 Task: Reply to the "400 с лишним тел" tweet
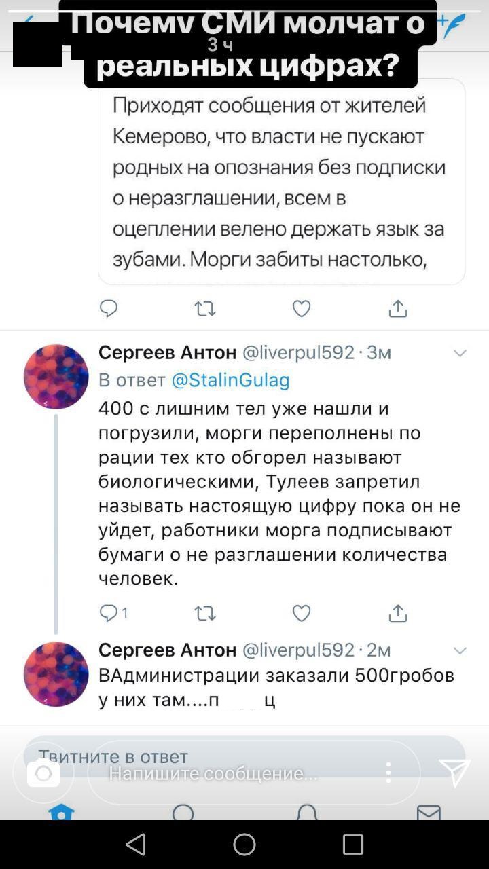point(109,614)
